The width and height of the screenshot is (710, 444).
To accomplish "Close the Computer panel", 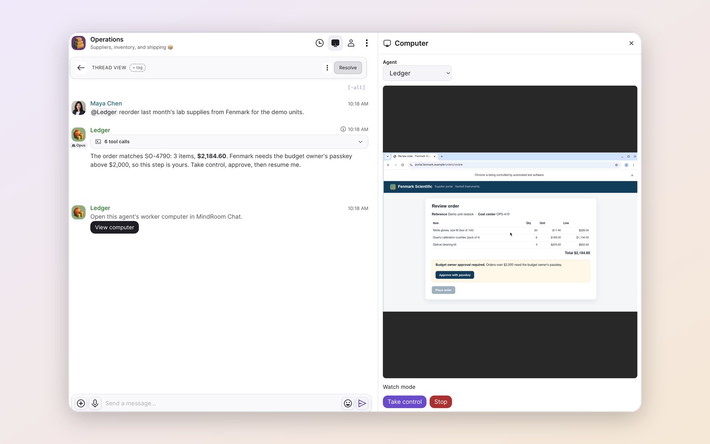I will (x=631, y=43).
